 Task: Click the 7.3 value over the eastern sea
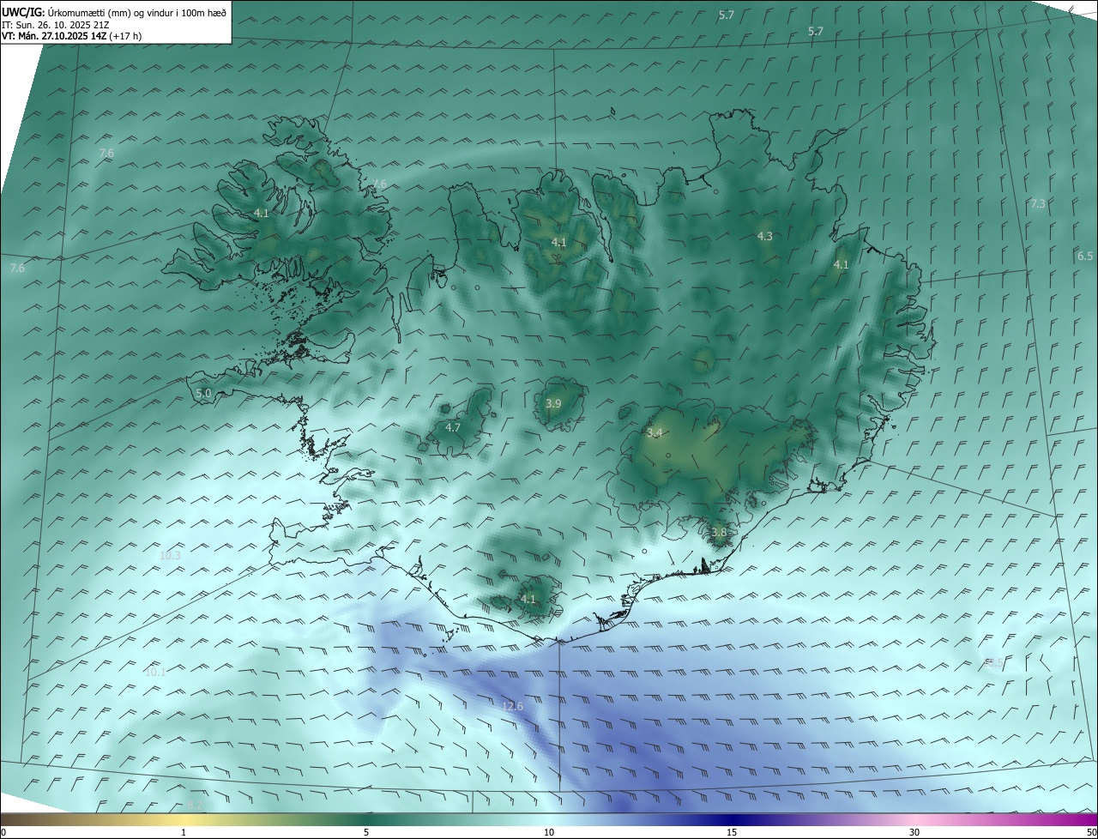tap(1037, 203)
